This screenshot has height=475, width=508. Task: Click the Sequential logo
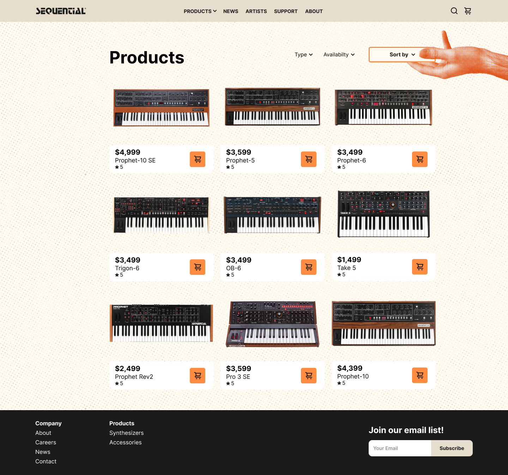(61, 11)
